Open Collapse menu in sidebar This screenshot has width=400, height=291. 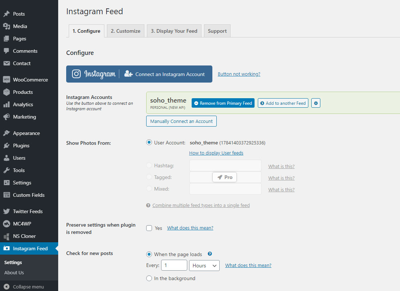pyautogui.click(x=29, y=287)
